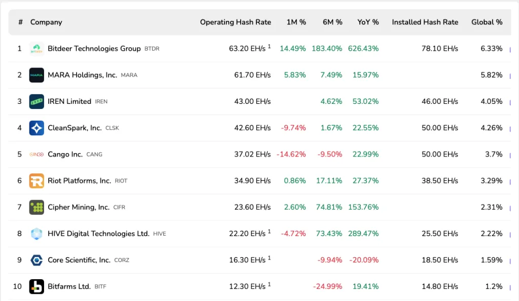
Task: Select the BTDR ticker symbol
Action: point(152,49)
